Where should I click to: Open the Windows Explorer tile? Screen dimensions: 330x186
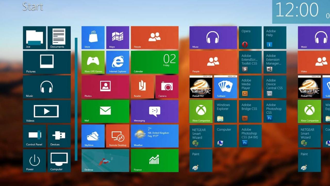pos(226,111)
